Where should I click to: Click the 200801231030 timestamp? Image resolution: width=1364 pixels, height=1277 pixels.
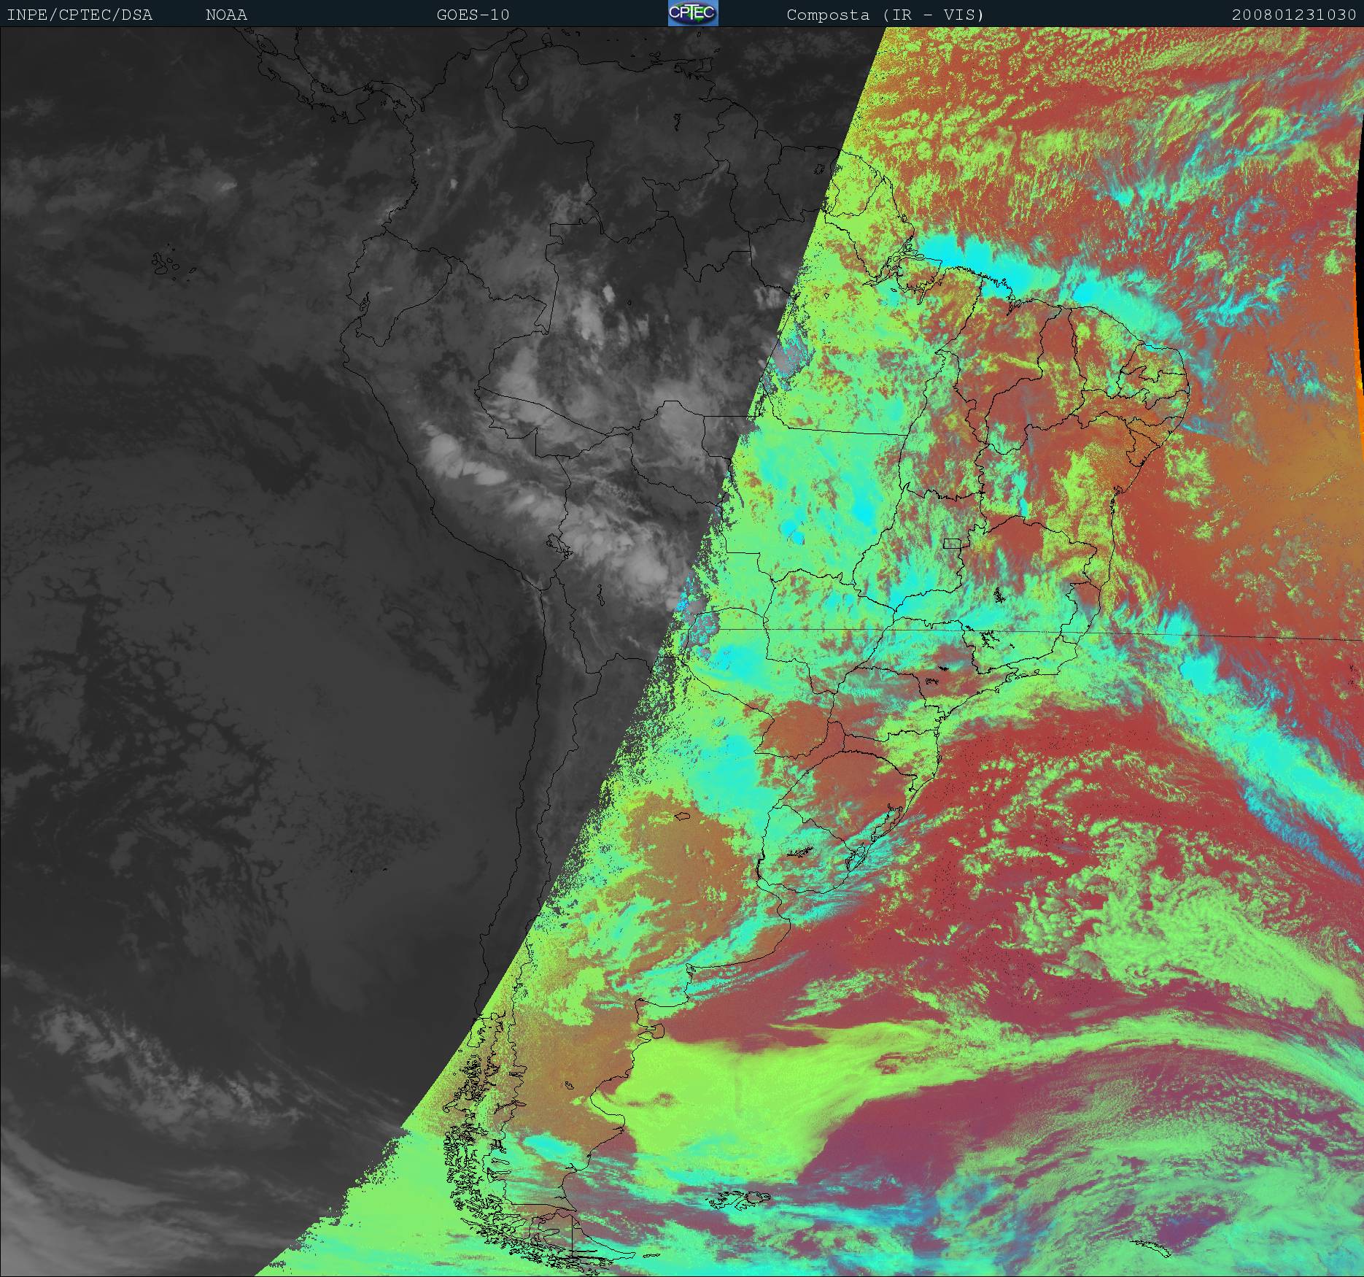click(x=1294, y=15)
